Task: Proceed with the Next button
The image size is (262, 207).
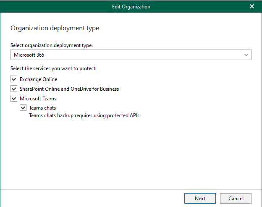Action: [x=200, y=199]
